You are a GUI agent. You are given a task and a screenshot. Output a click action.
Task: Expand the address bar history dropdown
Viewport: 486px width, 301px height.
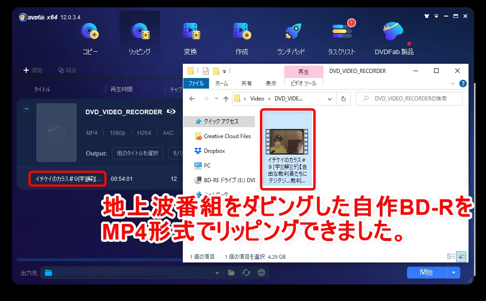point(329,99)
